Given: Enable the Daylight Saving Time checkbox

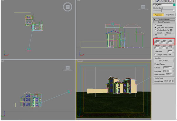Looking at the screenshot, I should (x=155, y=54).
